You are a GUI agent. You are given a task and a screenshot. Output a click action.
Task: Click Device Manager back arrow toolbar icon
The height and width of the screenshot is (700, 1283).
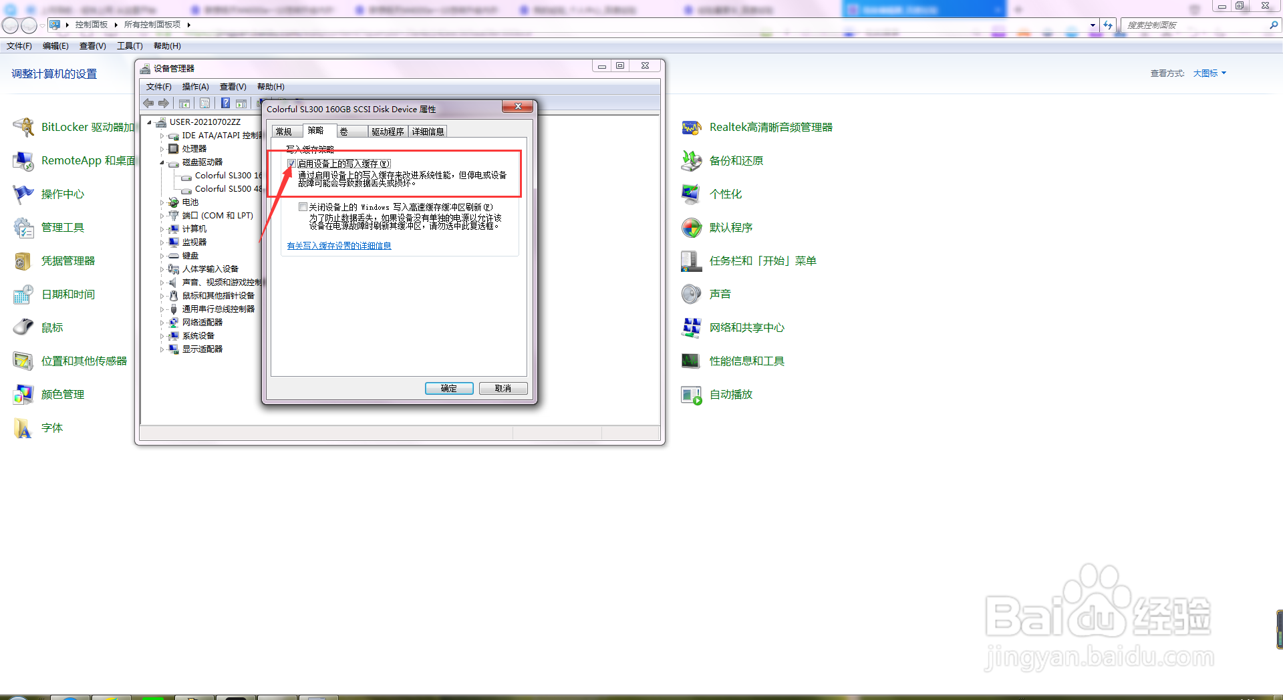[148, 103]
